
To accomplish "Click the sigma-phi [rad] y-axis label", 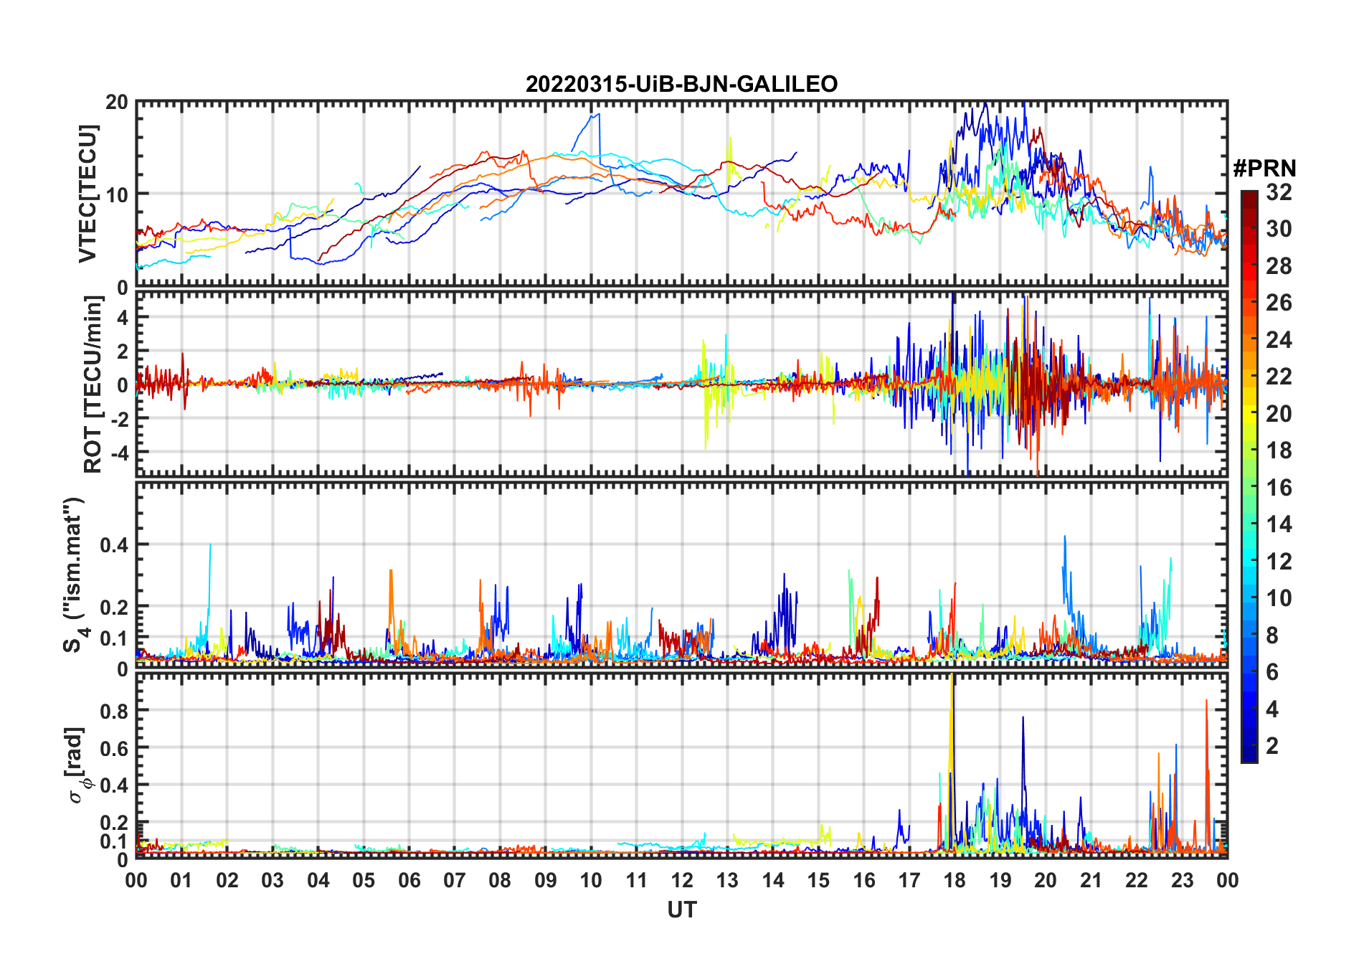I will click(76, 765).
